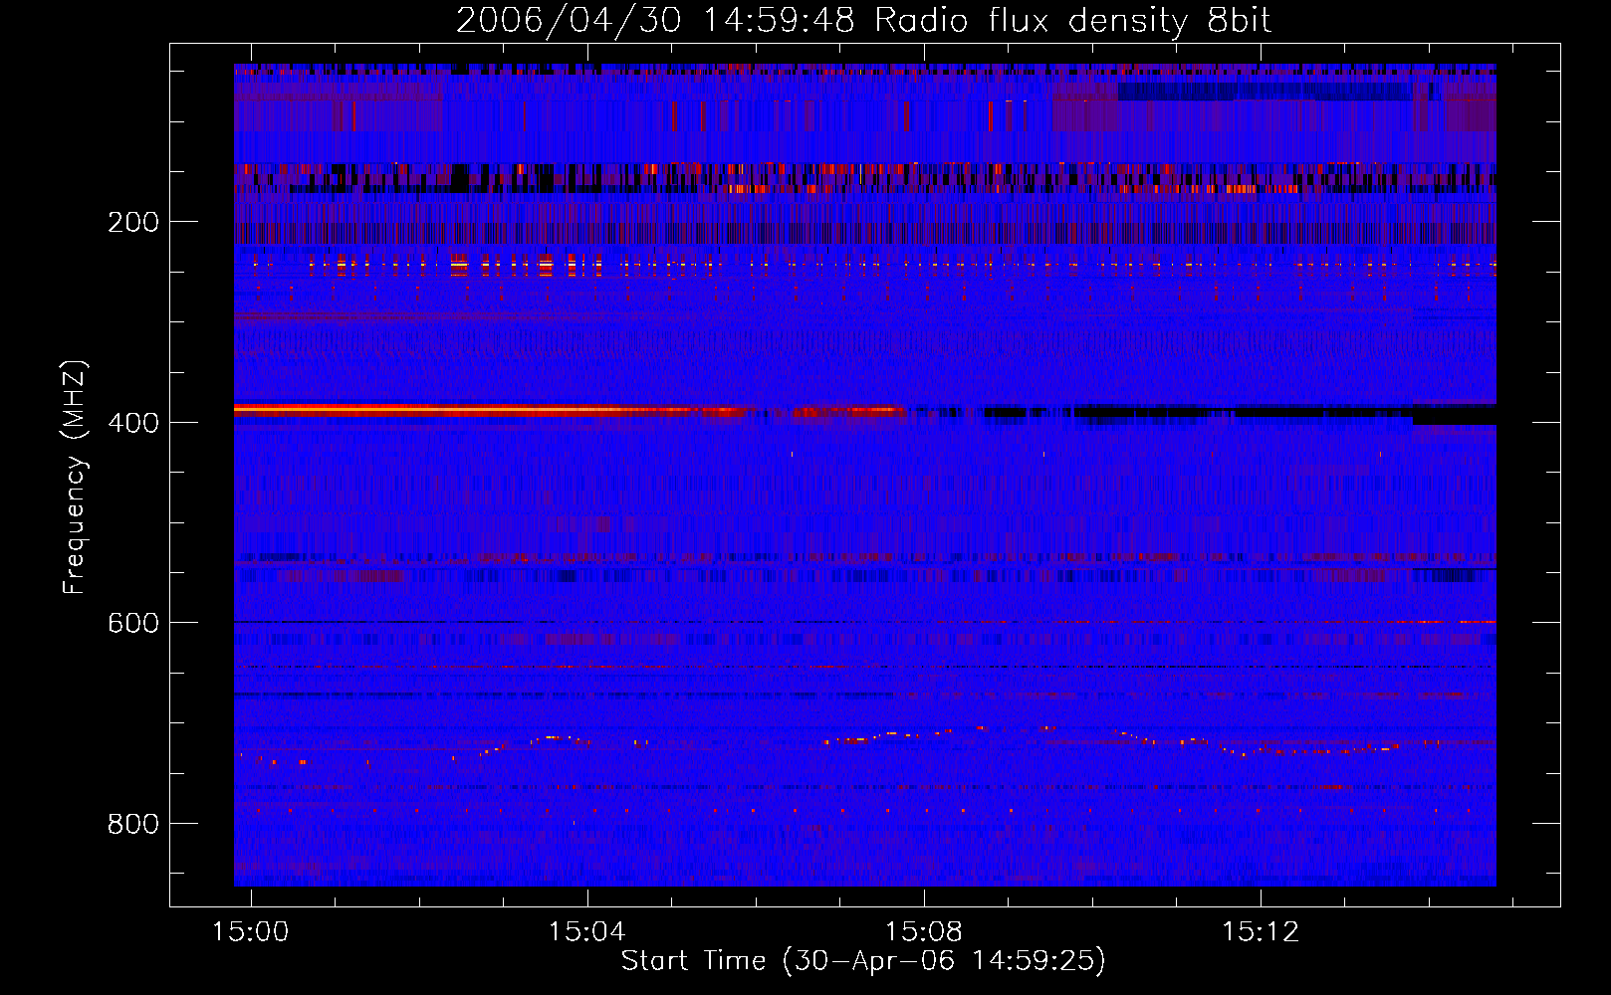Select the 200 frequency tick label
Image resolution: width=1611 pixels, height=995 pixels.
click(133, 222)
